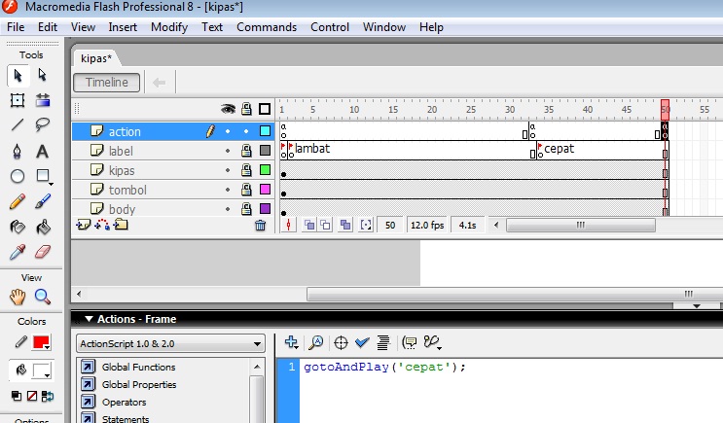Unlock the body layer
This screenshot has width=723, height=423.
coord(247,209)
